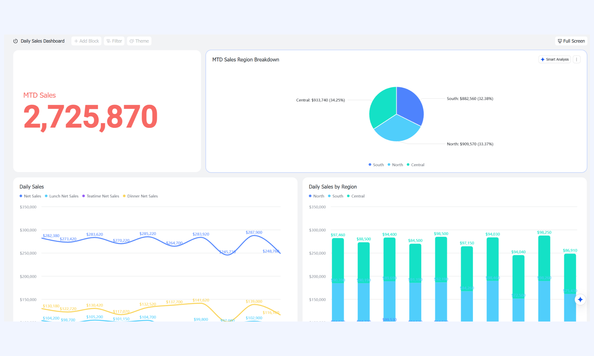Click the Add Block button

(x=86, y=41)
